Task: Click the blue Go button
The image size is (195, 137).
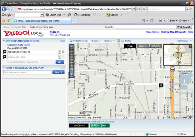Action: pos(60,62)
